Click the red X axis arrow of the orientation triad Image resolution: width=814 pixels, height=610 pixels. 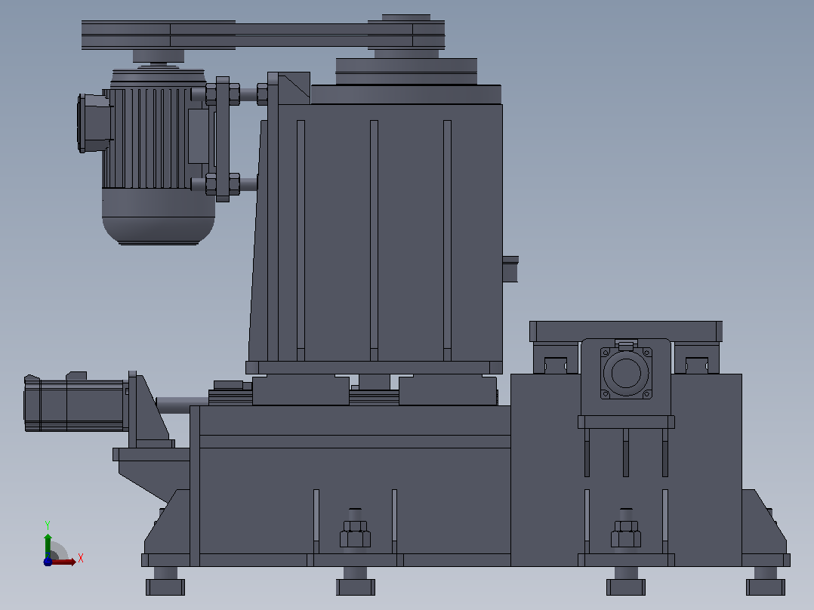(x=64, y=562)
